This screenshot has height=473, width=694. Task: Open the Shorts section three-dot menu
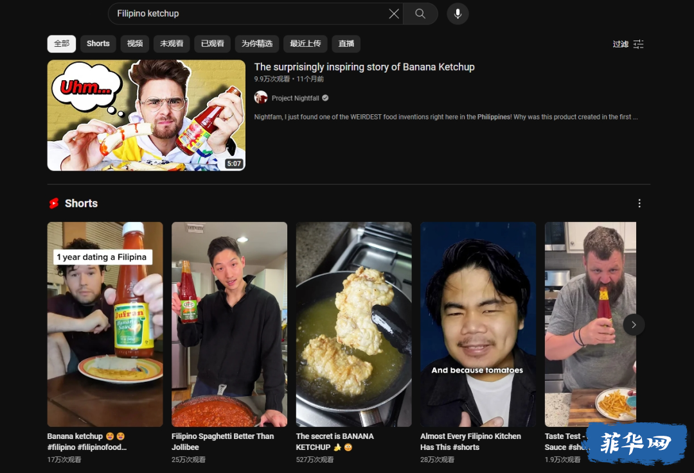(639, 203)
